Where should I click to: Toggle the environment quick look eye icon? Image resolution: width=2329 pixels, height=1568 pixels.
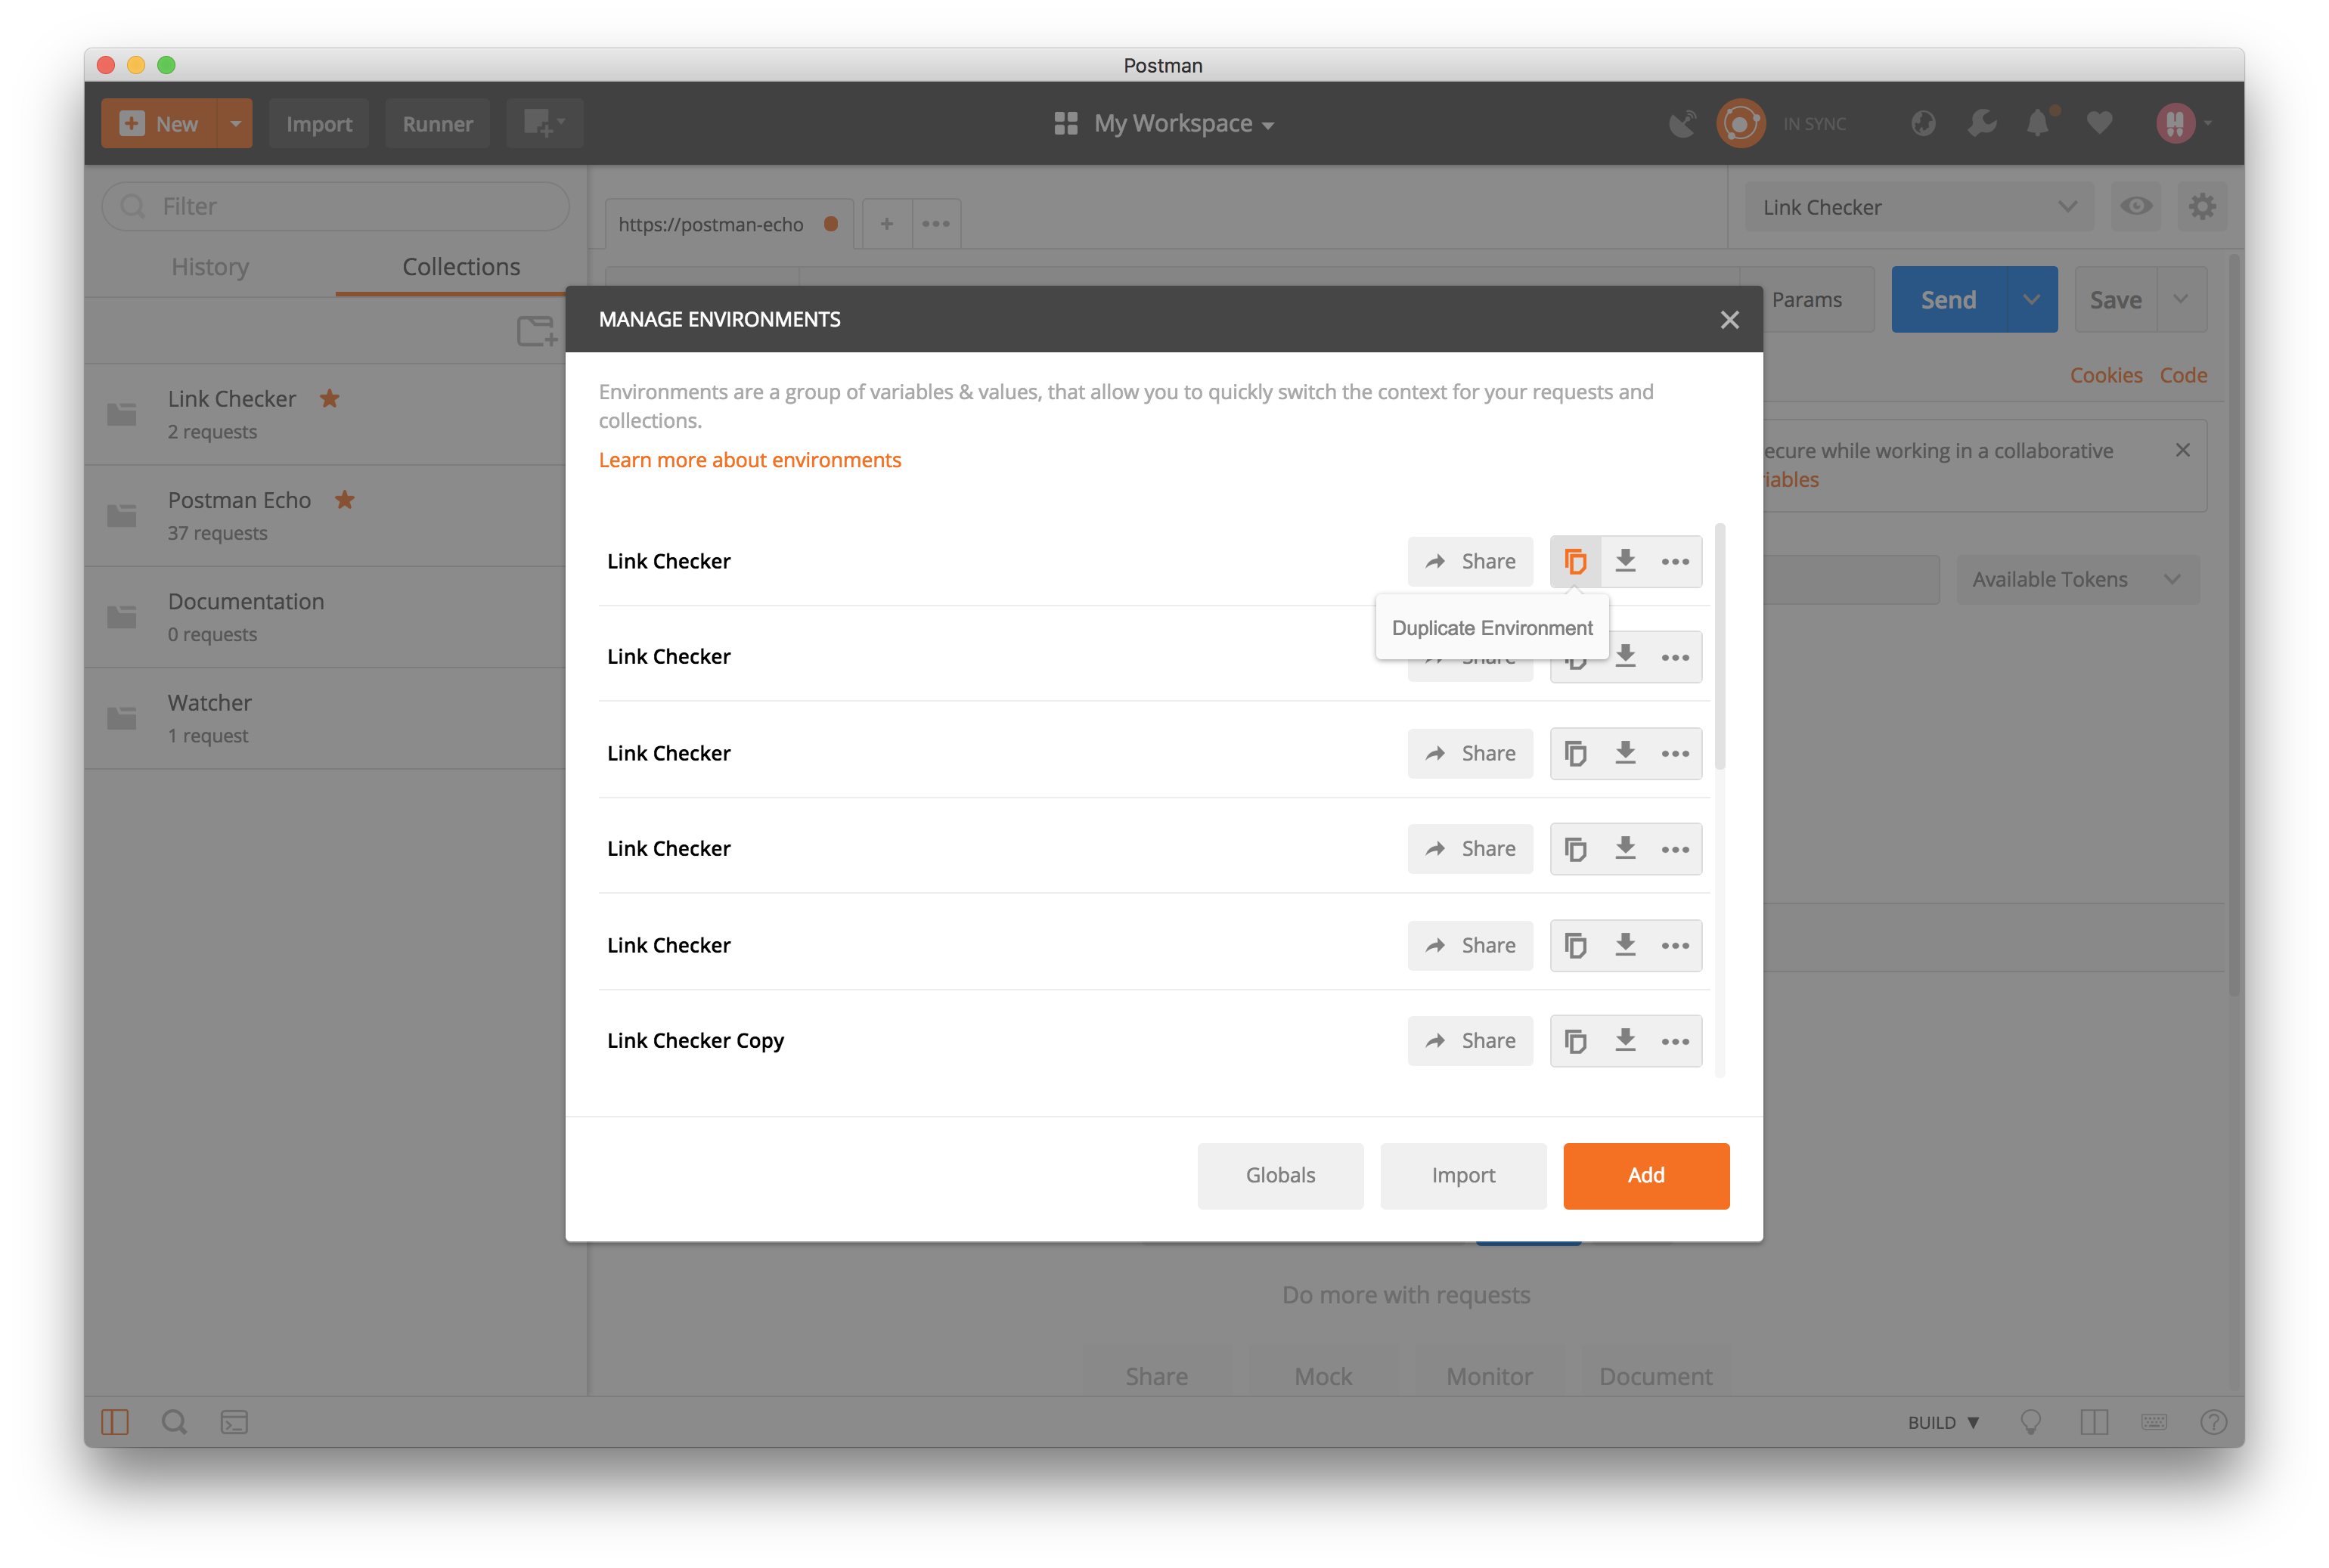(2136, 207)
